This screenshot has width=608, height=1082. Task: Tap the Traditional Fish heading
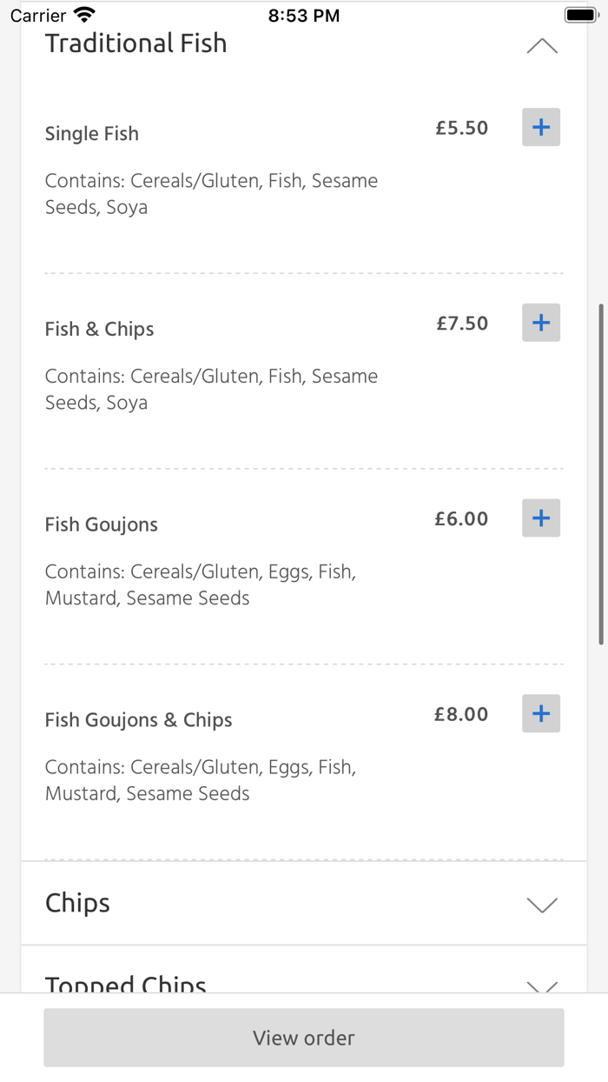pyautogui.click(x=135, y=43)
